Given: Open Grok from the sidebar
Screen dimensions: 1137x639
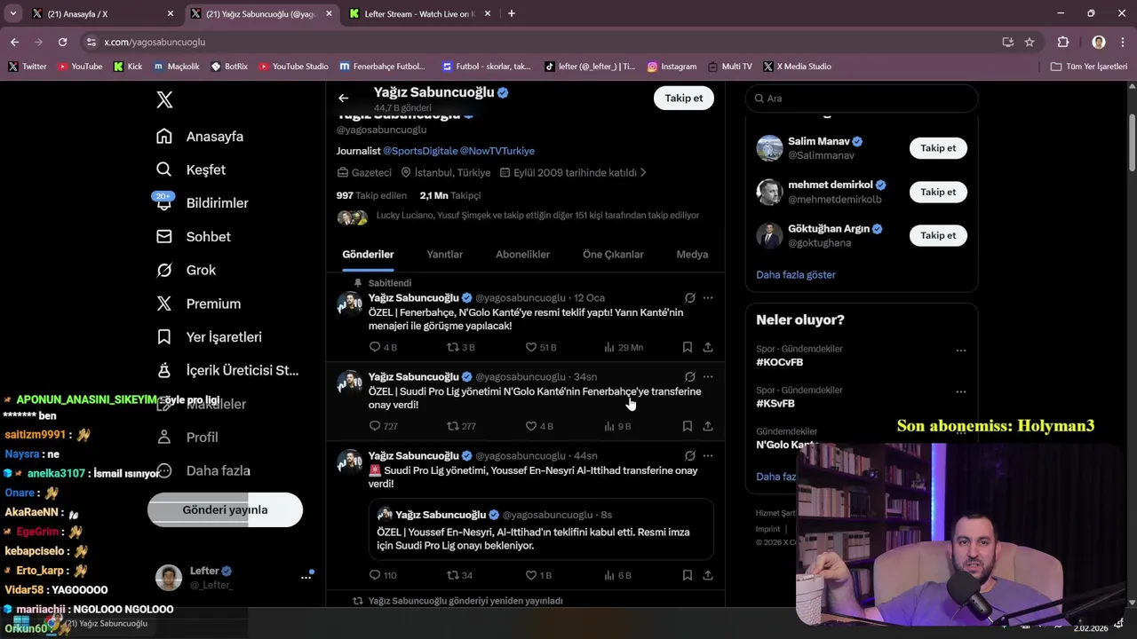Looking at the screenshot, I should tap(186, 270).
